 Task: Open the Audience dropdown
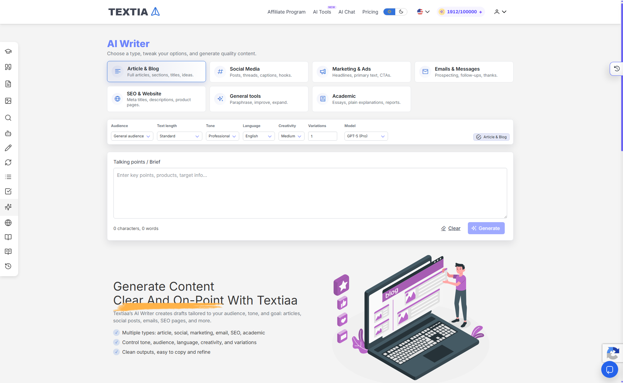click(132, 136)
